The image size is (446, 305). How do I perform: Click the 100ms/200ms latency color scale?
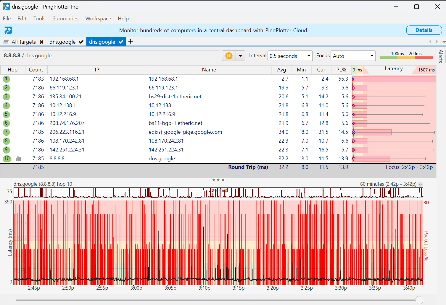pos(406,55)
